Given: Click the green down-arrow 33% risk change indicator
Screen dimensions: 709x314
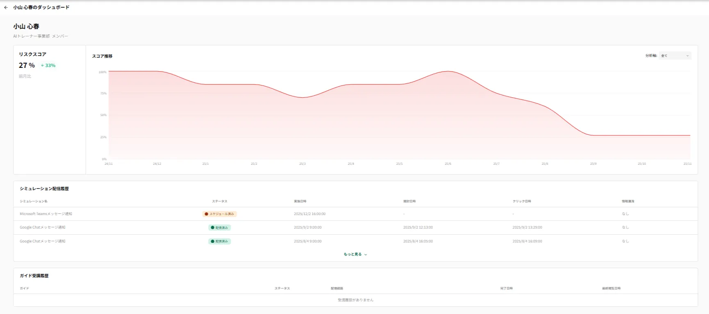Looking at the screenshot, I should click(x=48, y=65).
